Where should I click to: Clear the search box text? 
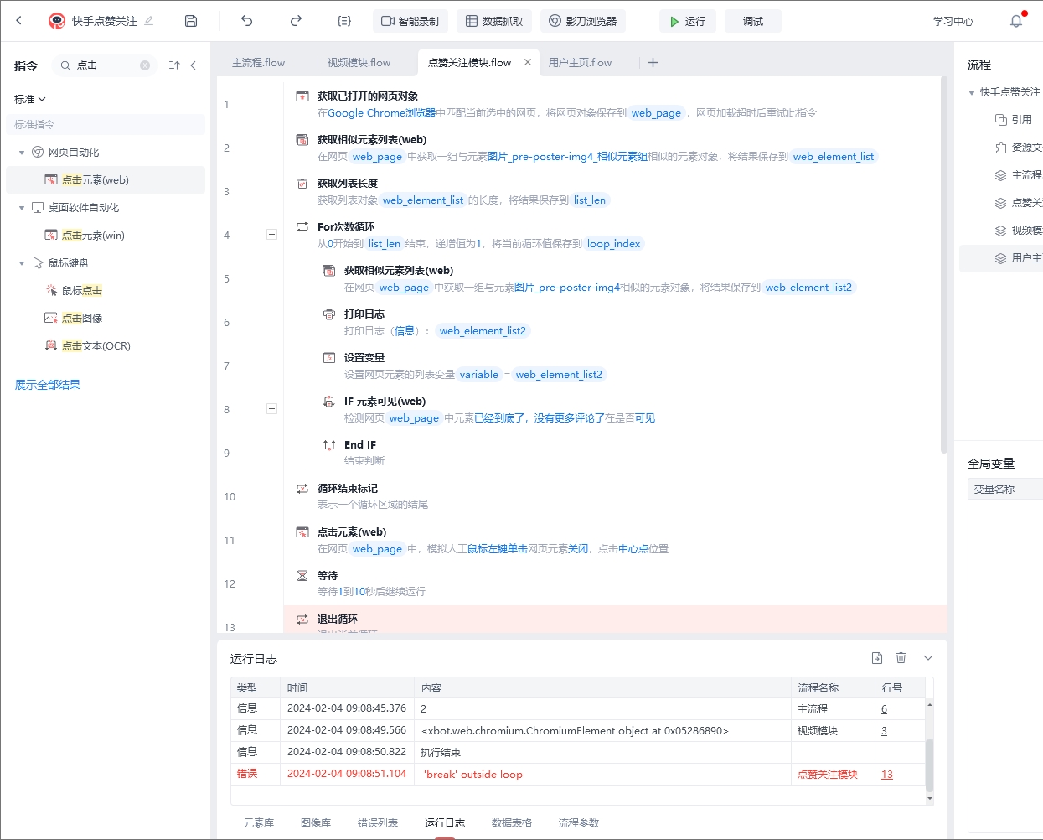(x=145, y=65)
